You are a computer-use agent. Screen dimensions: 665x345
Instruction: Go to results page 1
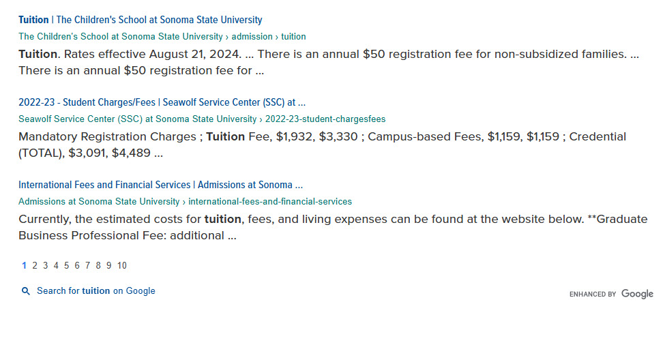point(25,265)
